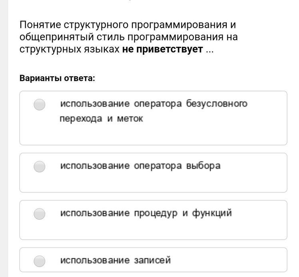The width and height of the screenshot is (299, 277).
Task: Mark radio button for 'использование процедур и функций'
Action: [39, 214]
